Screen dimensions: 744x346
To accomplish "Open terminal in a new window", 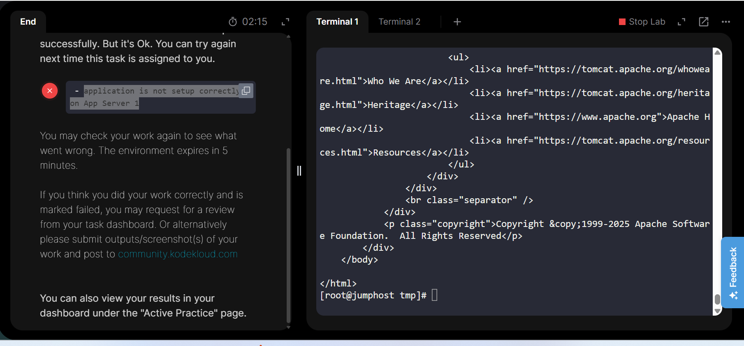I will pos(704,22).
